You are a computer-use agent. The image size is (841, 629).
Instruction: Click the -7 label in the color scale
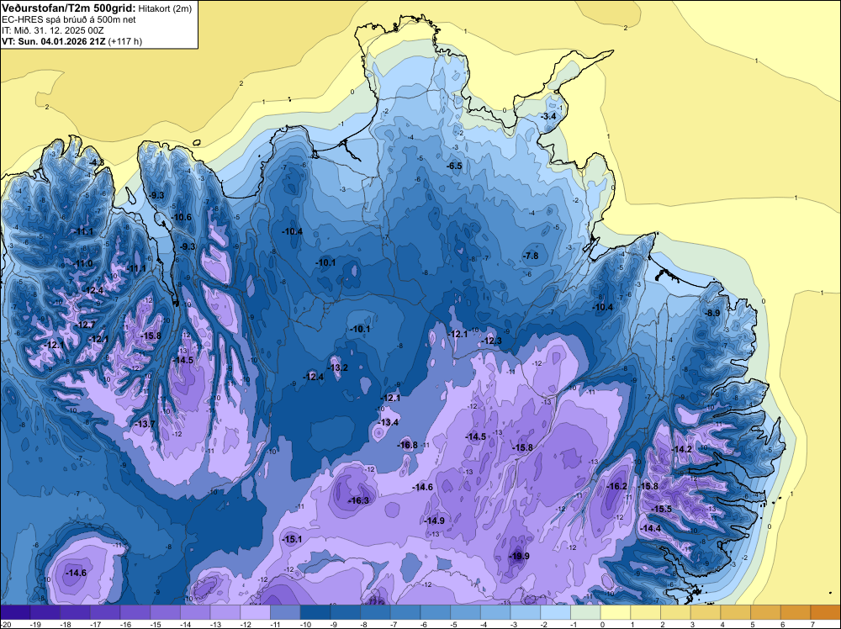tap(392, 625)
